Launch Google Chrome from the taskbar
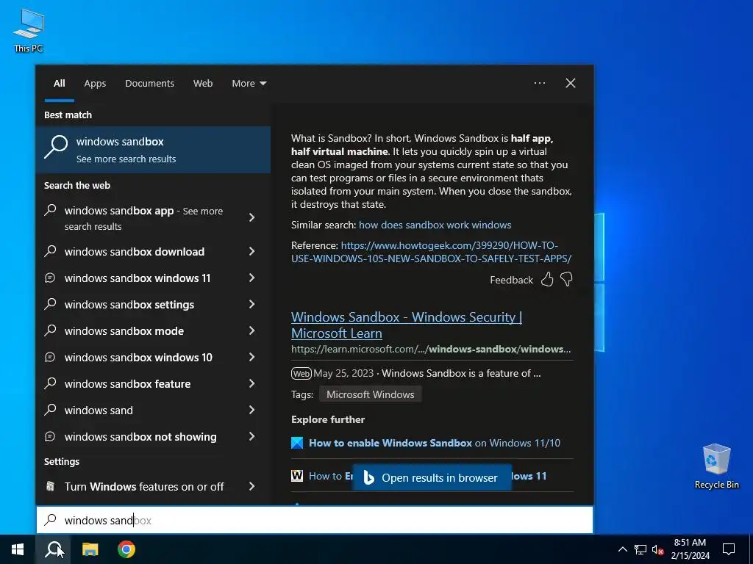Screen dimensions: 753x564 click(126, 549)
